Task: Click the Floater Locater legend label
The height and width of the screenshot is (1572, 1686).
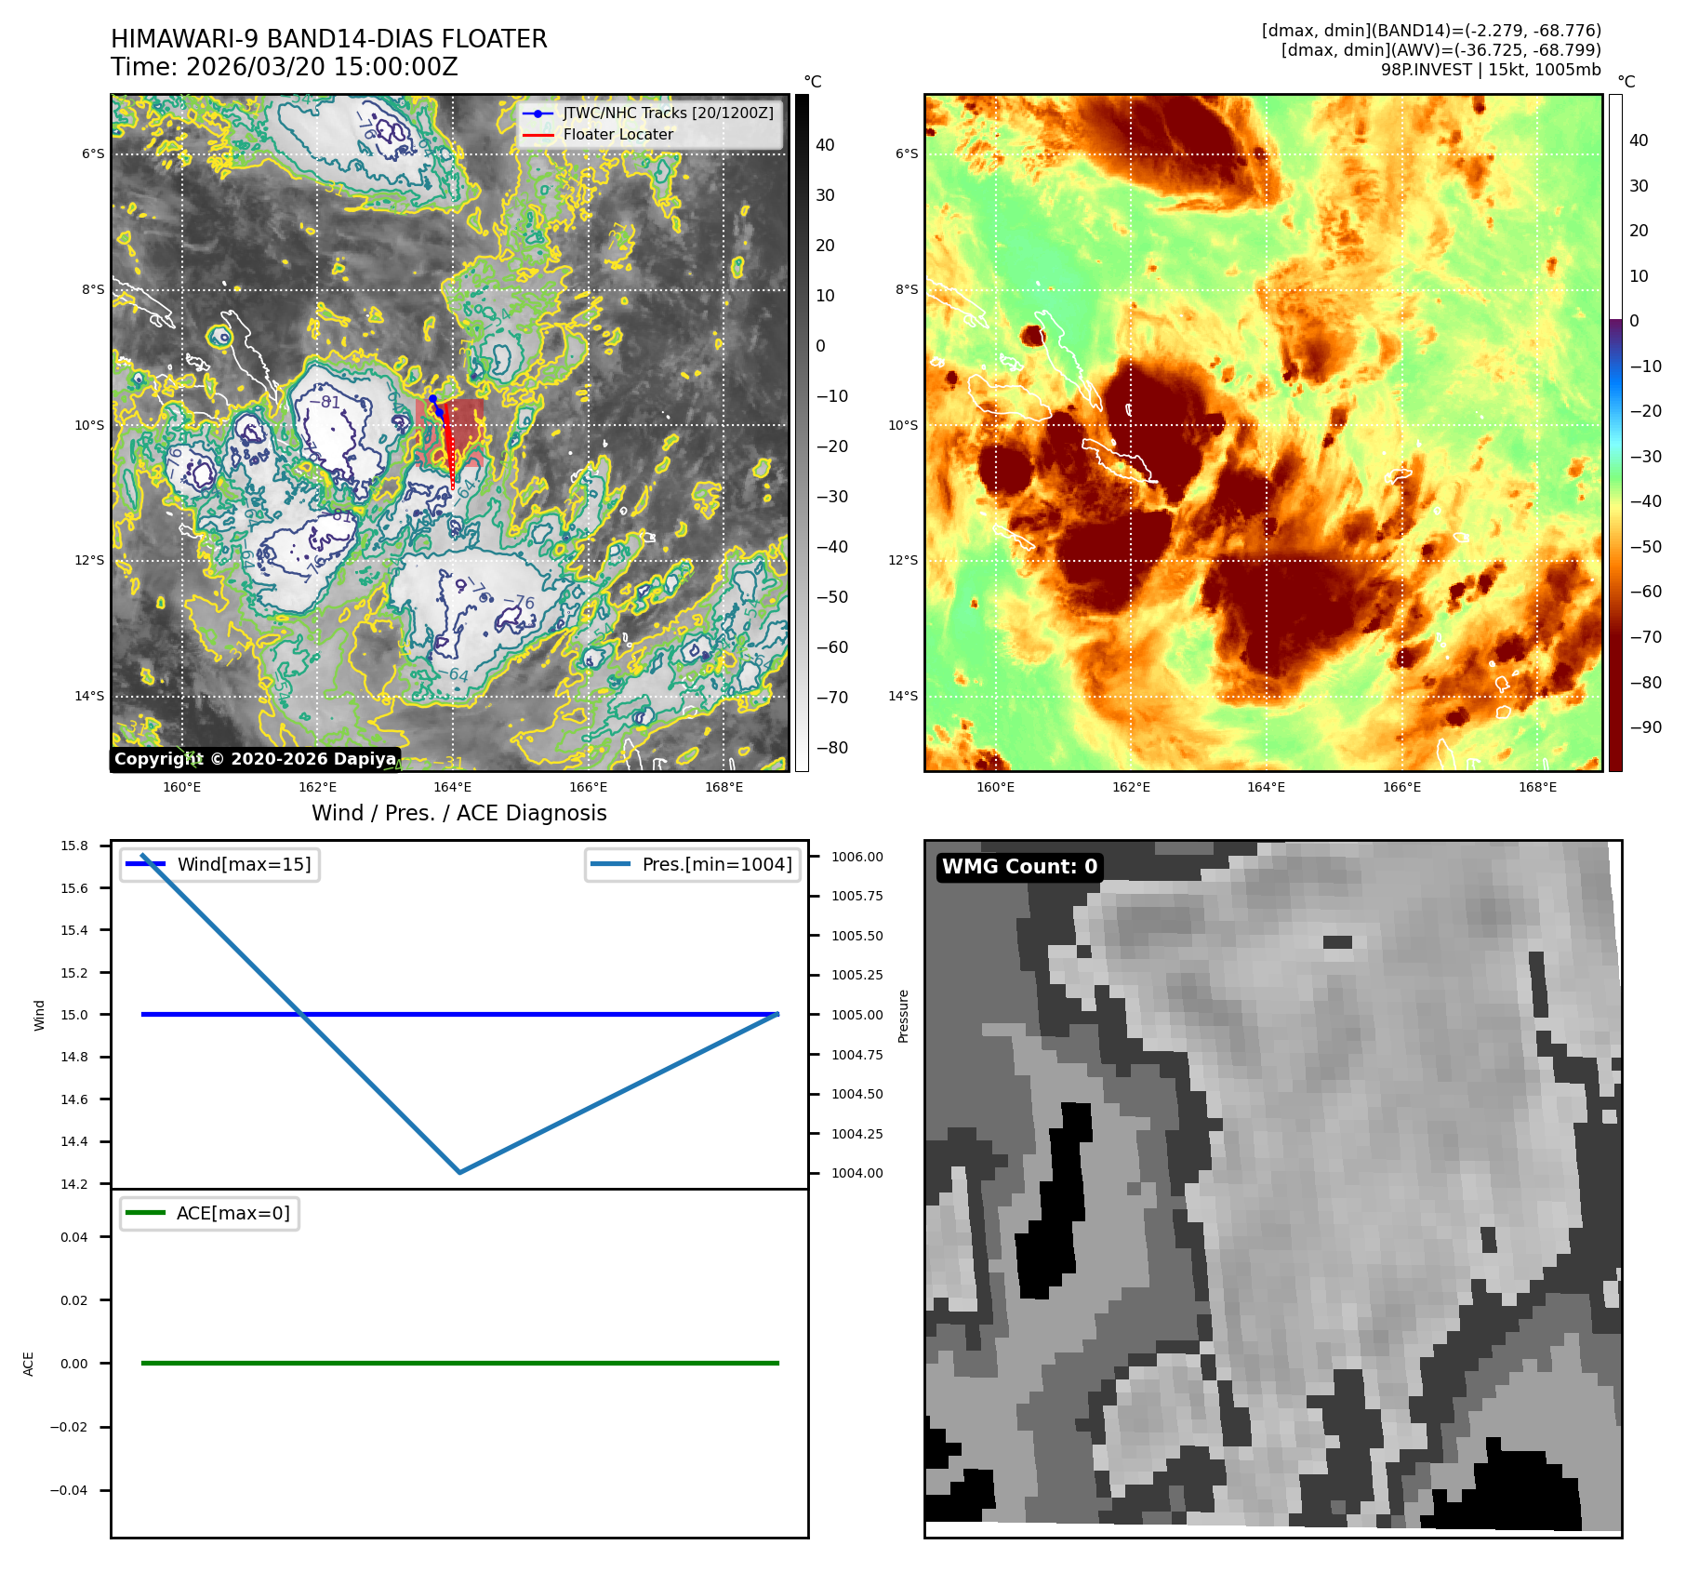Action: pos(617,135)
